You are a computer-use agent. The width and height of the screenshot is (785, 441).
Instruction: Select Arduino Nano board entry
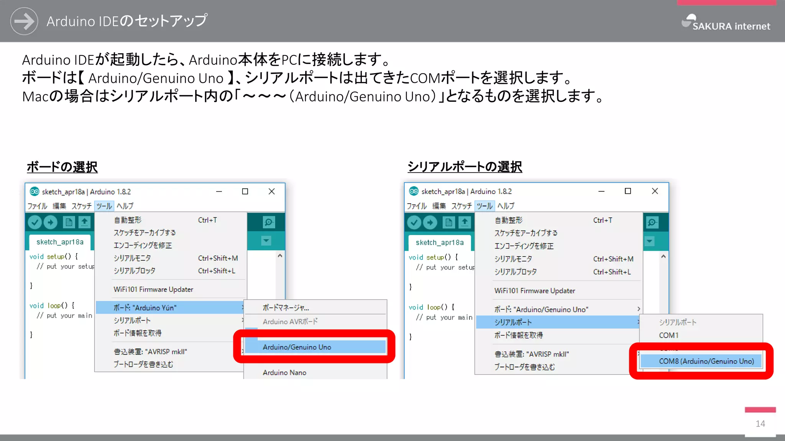point(315,372)
